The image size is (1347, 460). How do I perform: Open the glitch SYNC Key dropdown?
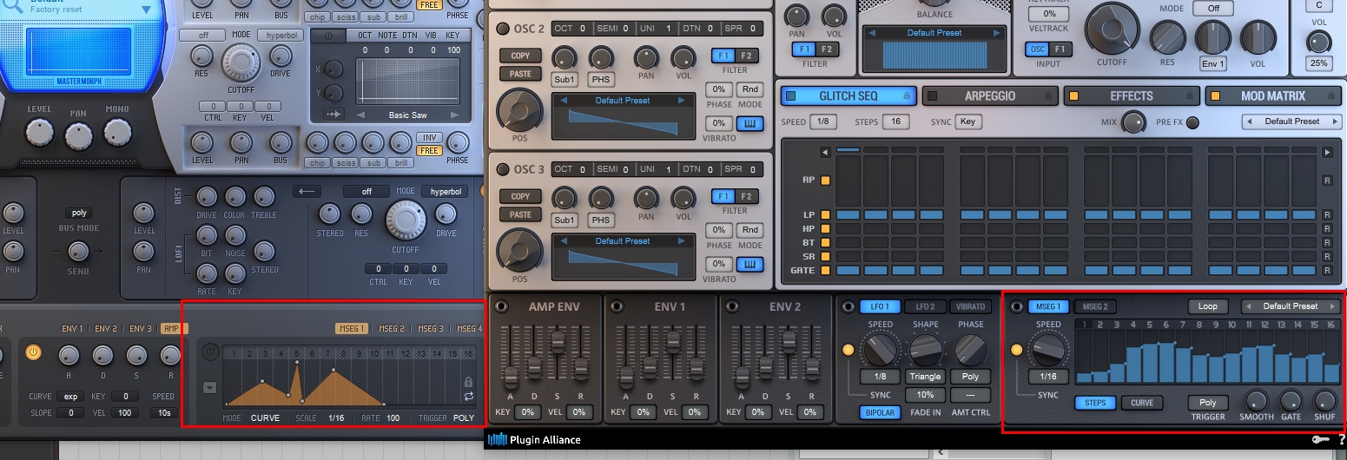coord(967,122)
